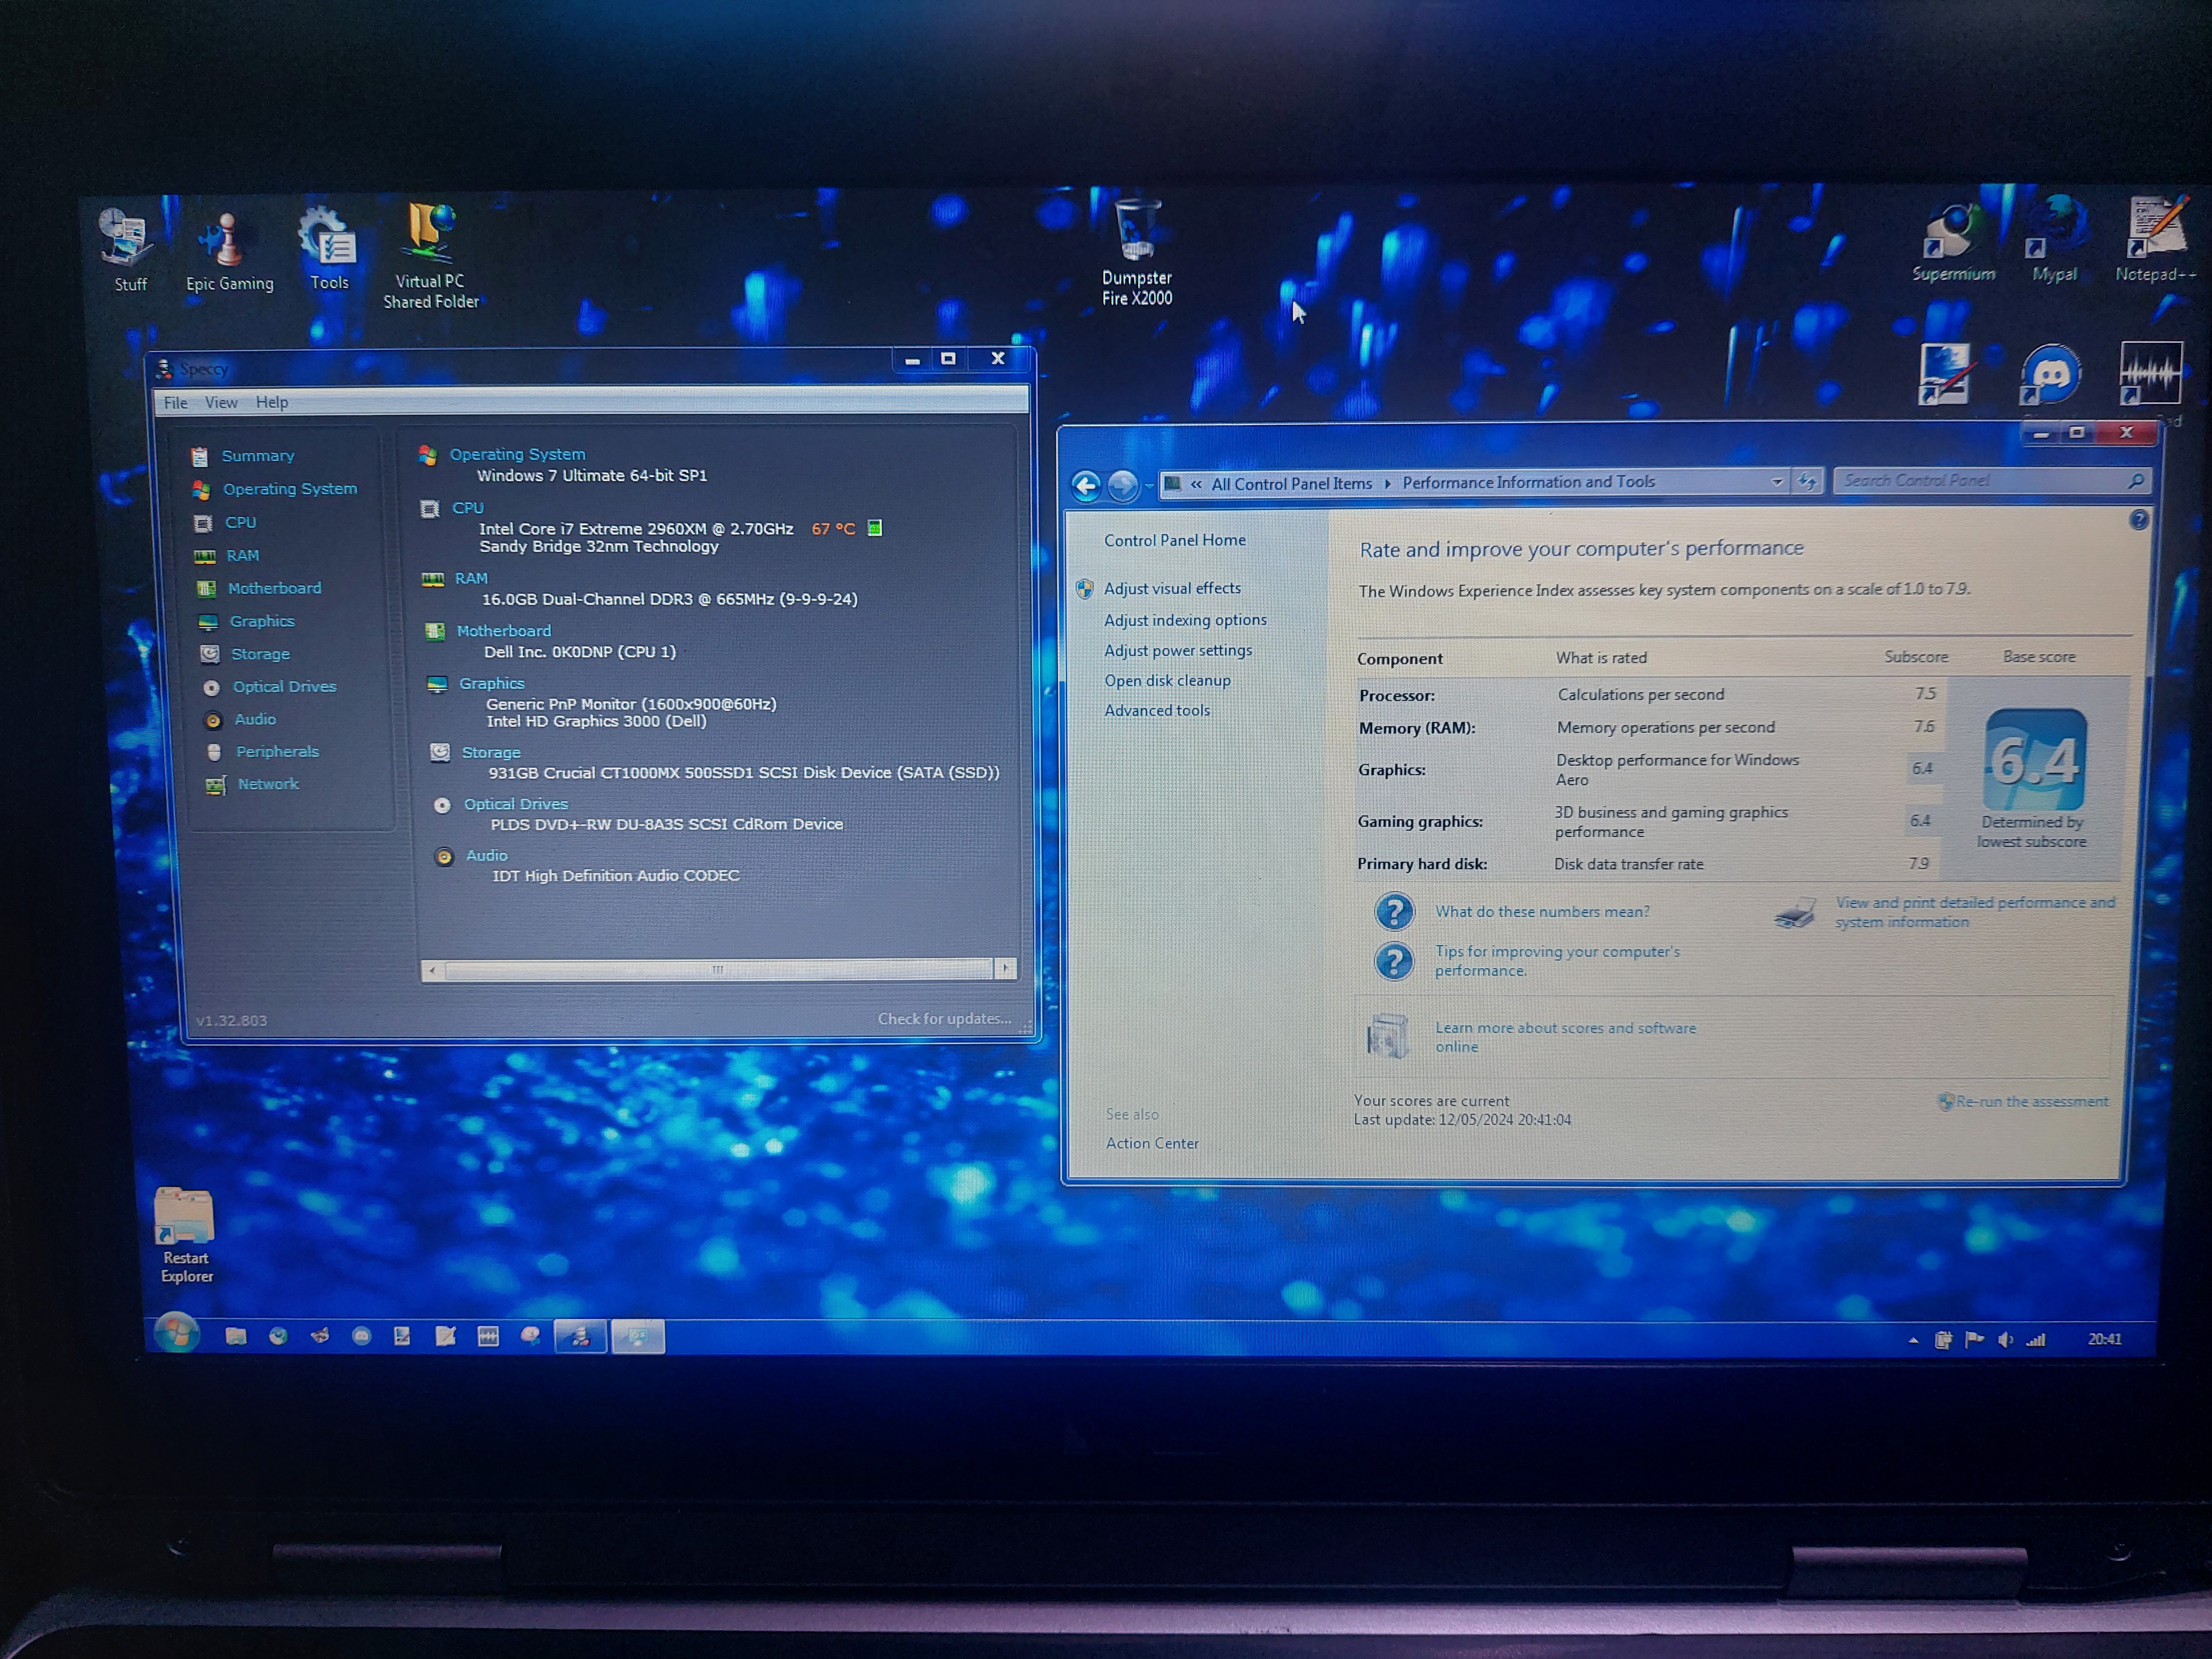Viewport: 2212px width, 1659px height.
Task: Open Motherboard in the Speccy sidebar
Action: click(x=274, y=588)
